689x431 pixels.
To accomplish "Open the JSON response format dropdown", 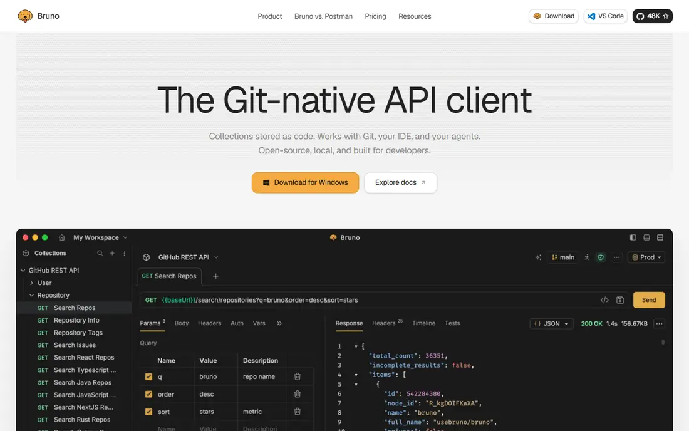I will click(x=551, y=324).
